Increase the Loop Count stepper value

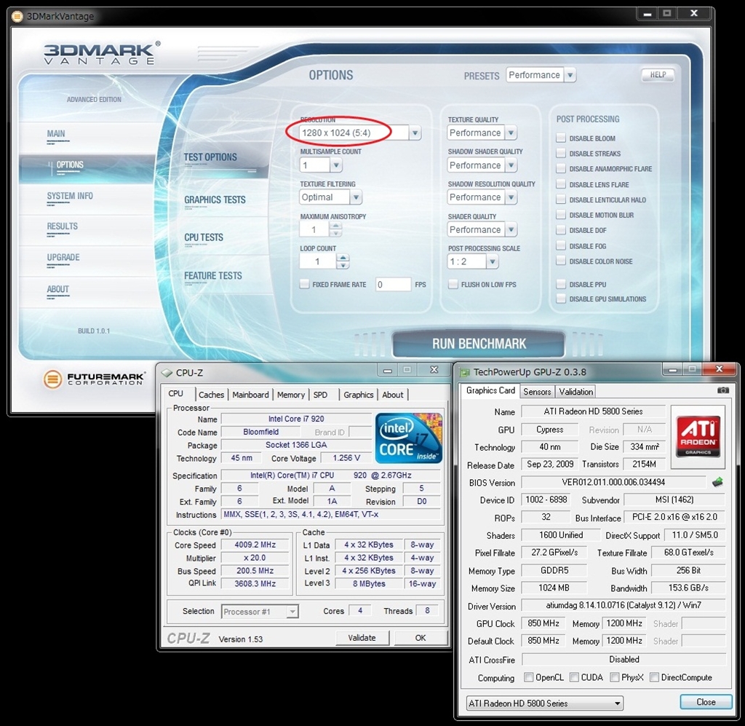343,257
